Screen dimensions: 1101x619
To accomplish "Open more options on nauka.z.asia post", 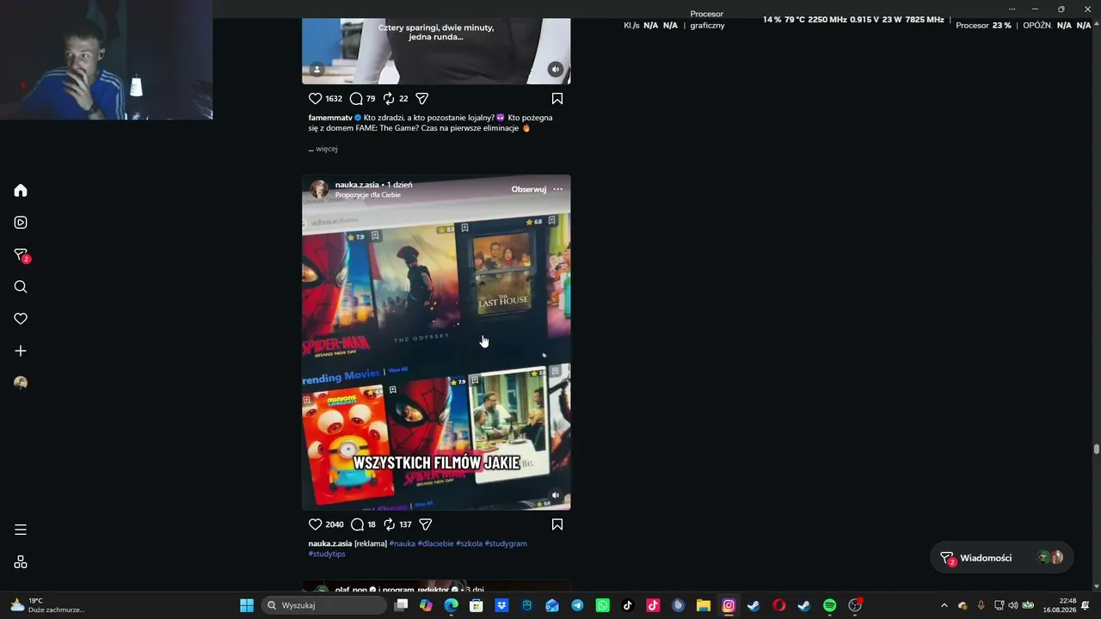I will [557, 189].
